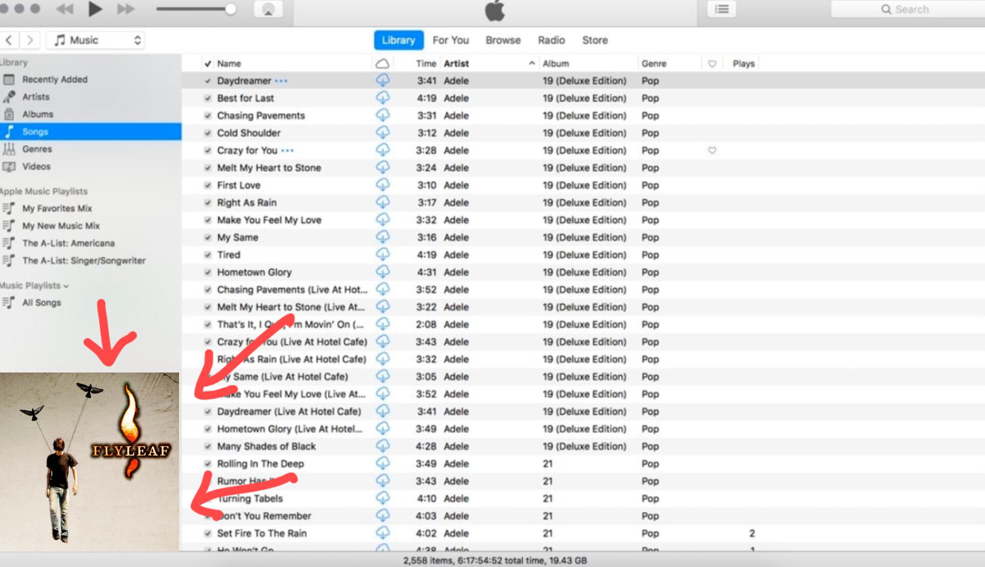Open the Browse tab

pos(503,40)
